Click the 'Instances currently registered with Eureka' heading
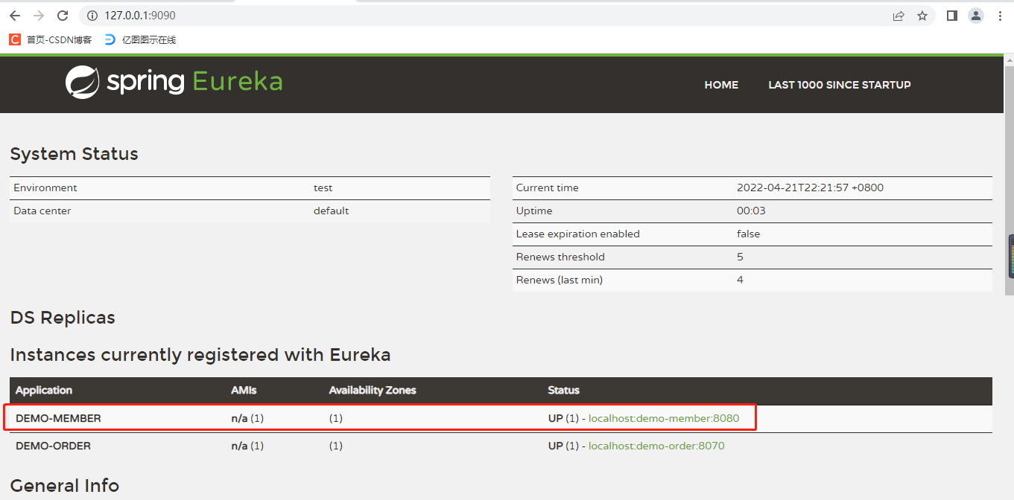The image size is (1014, 500). click(x=200, y=355)
